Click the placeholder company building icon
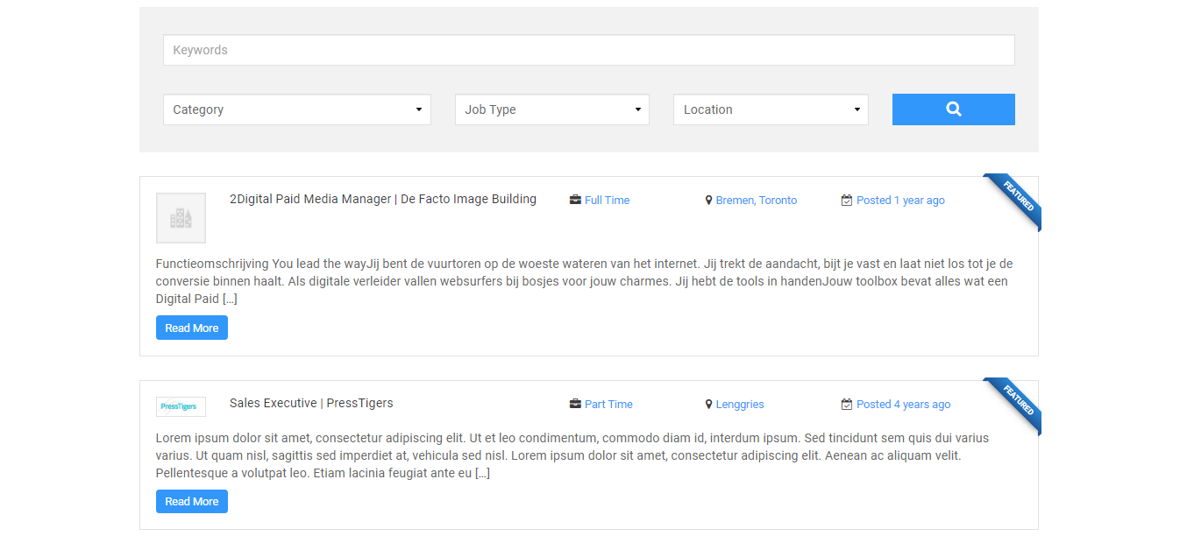Viewport: 1180px width, 543px height. (x=181, y=217)
